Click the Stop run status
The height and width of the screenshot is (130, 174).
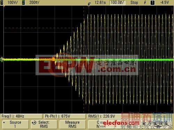click(134, 2)
